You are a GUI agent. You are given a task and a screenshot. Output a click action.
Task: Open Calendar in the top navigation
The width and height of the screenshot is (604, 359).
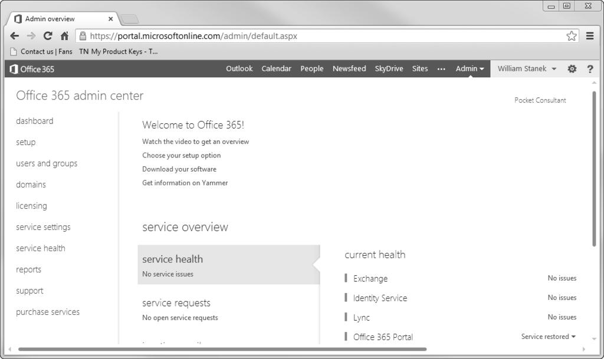(x=276, y=68)
